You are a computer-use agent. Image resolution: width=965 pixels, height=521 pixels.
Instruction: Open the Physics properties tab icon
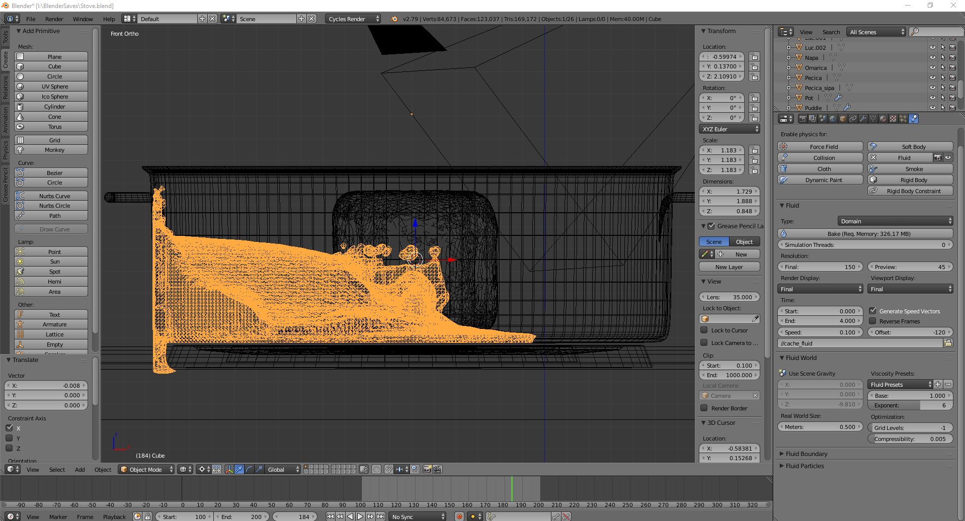click(913, 119)
